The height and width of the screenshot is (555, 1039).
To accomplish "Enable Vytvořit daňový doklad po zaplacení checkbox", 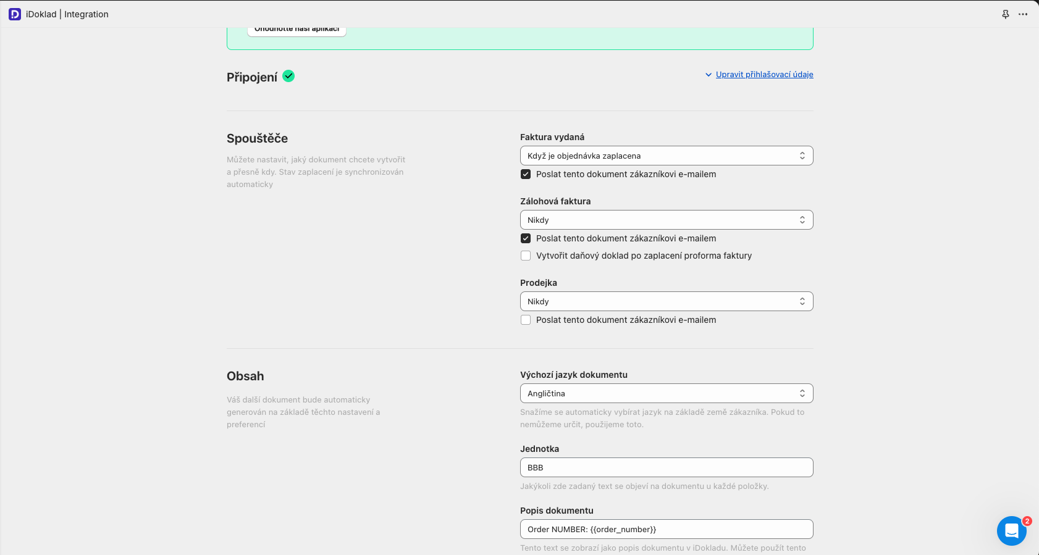I will (526, 256).
